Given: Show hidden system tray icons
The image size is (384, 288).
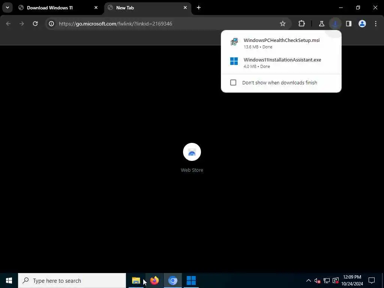Looking at the screenshot, I should (x=309, y=280).
